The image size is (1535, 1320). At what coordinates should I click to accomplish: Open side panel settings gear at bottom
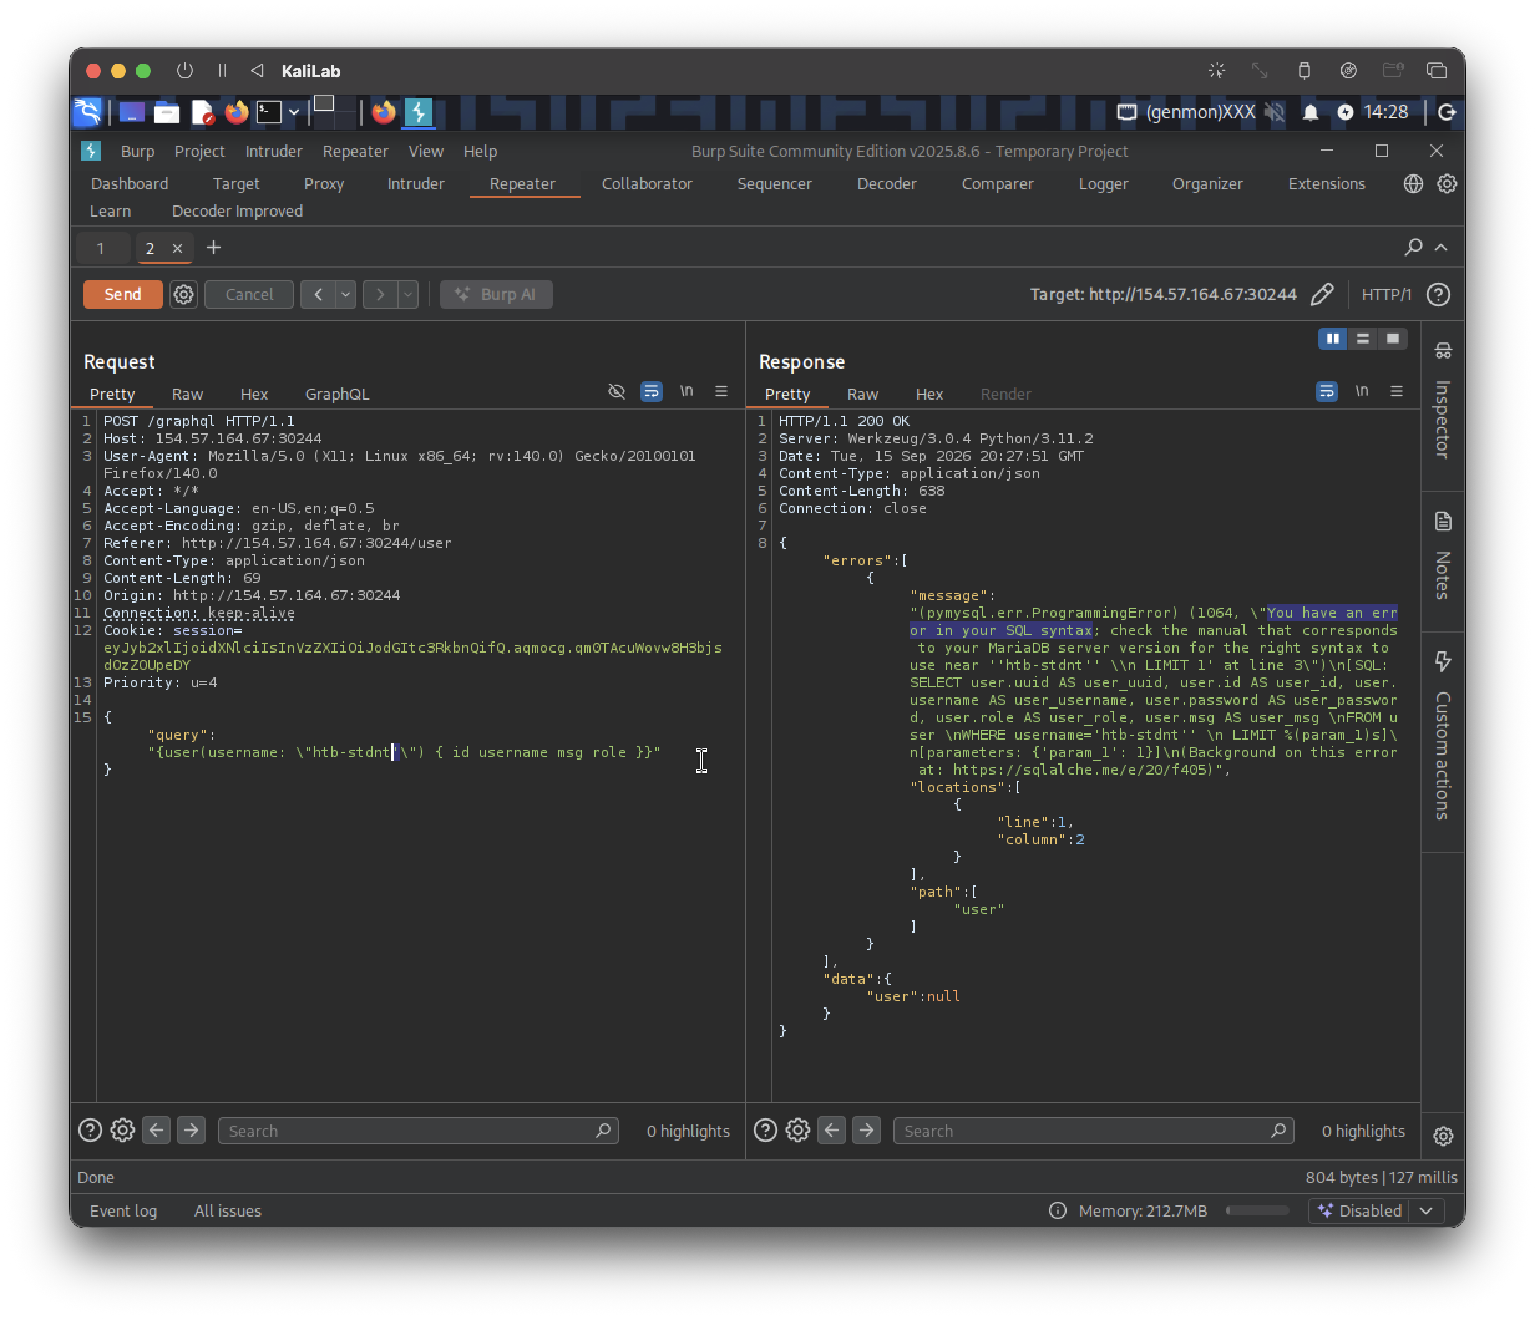(1442, 1136)
